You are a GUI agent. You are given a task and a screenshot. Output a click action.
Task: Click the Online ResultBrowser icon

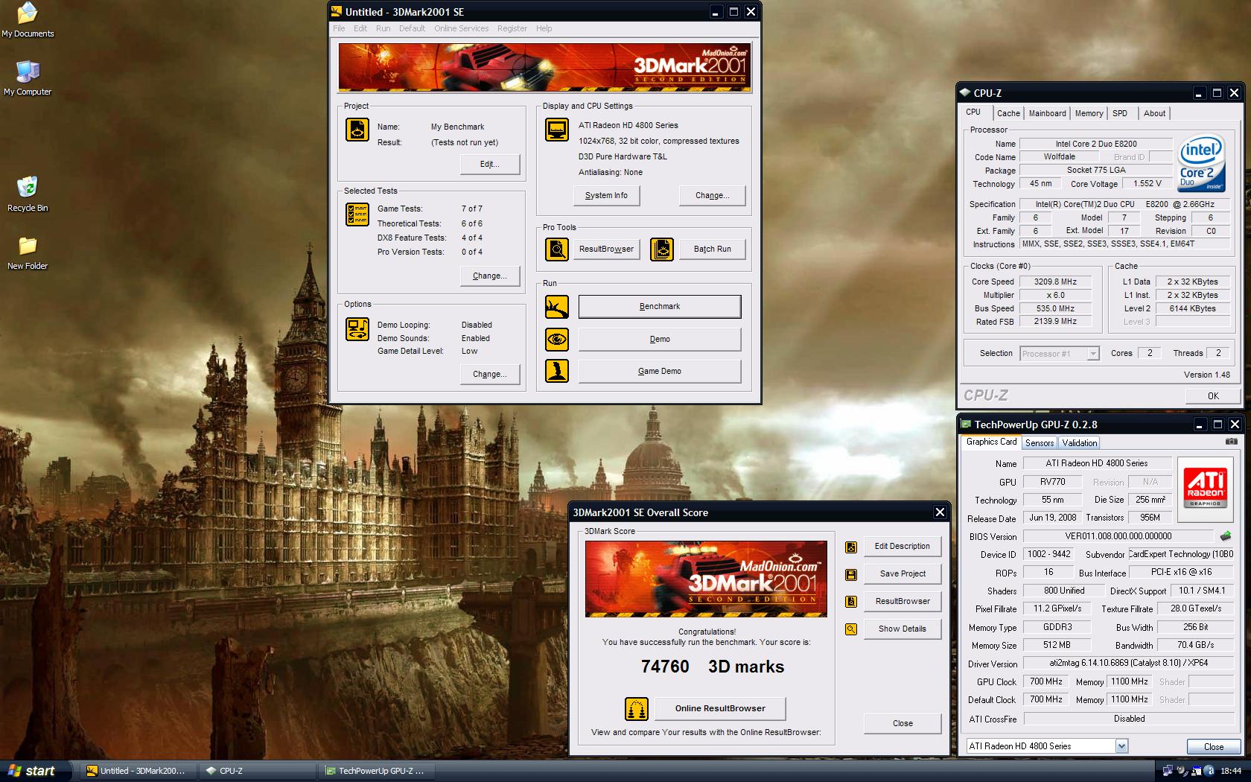point(637,708)
